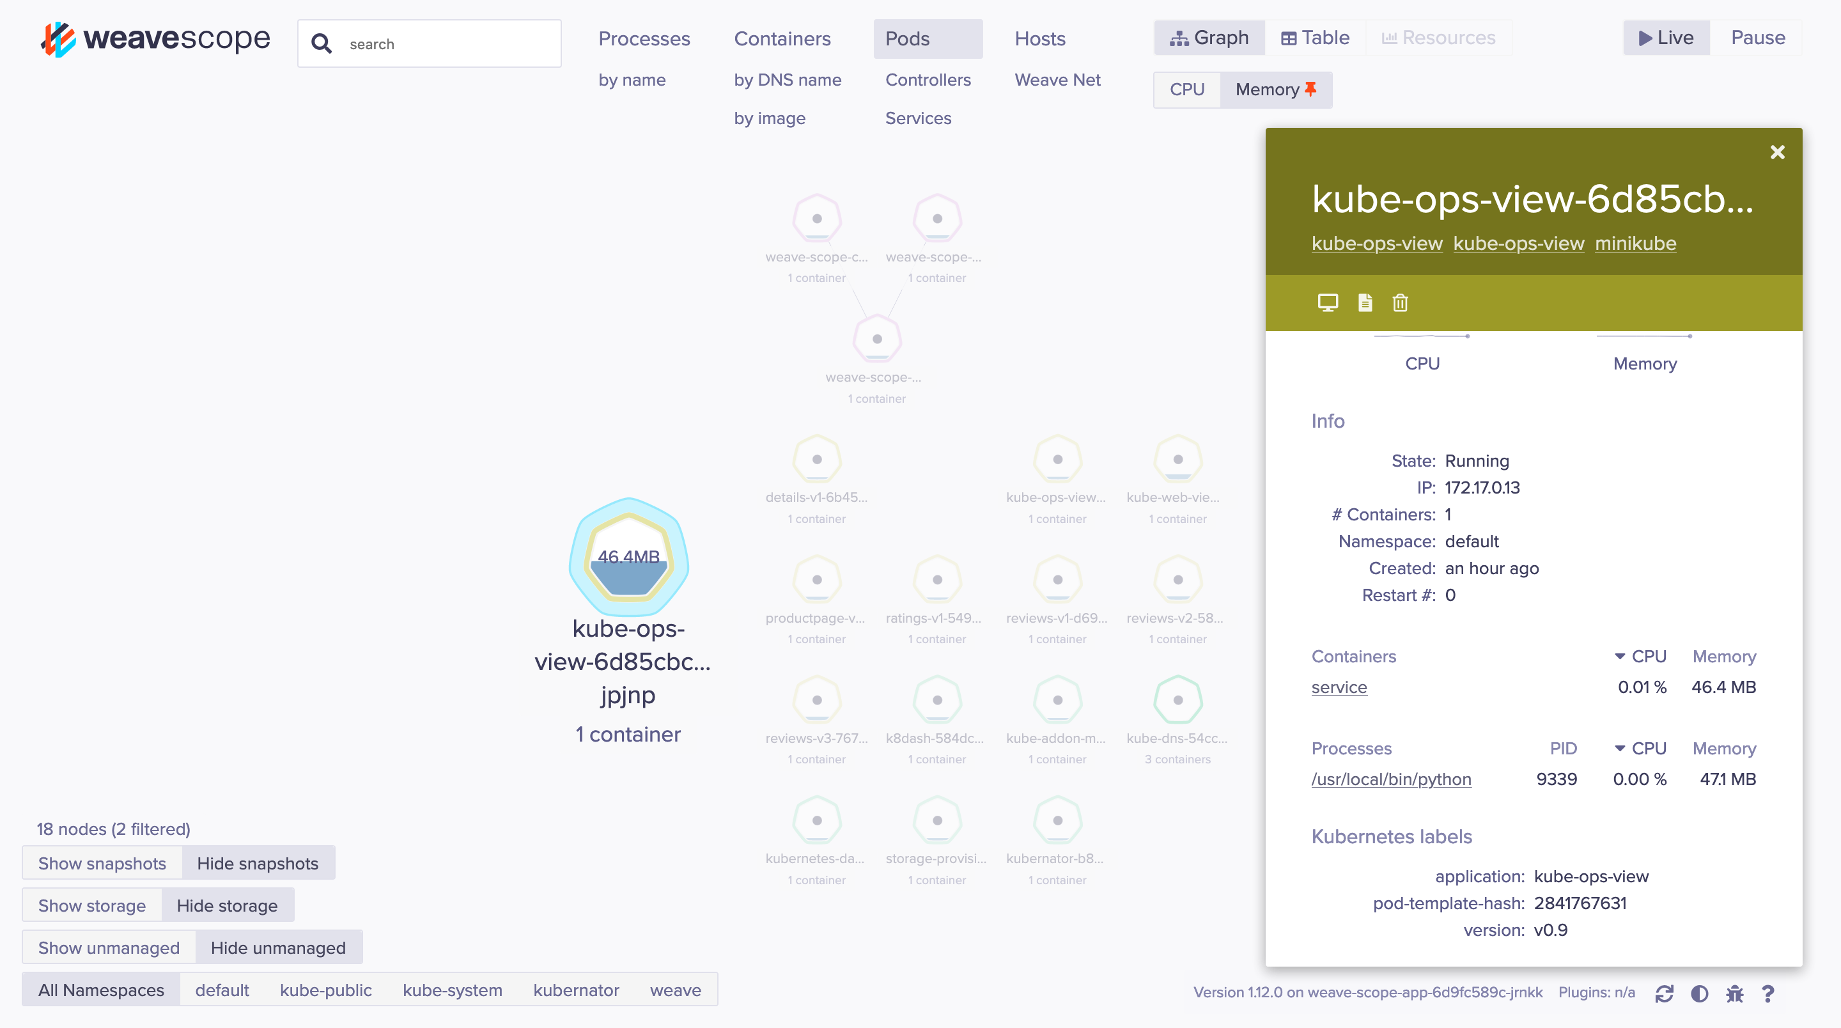Sort Processes table by Memory column
Viewport: 1841px width, 1028px height.
[1723, 749]
